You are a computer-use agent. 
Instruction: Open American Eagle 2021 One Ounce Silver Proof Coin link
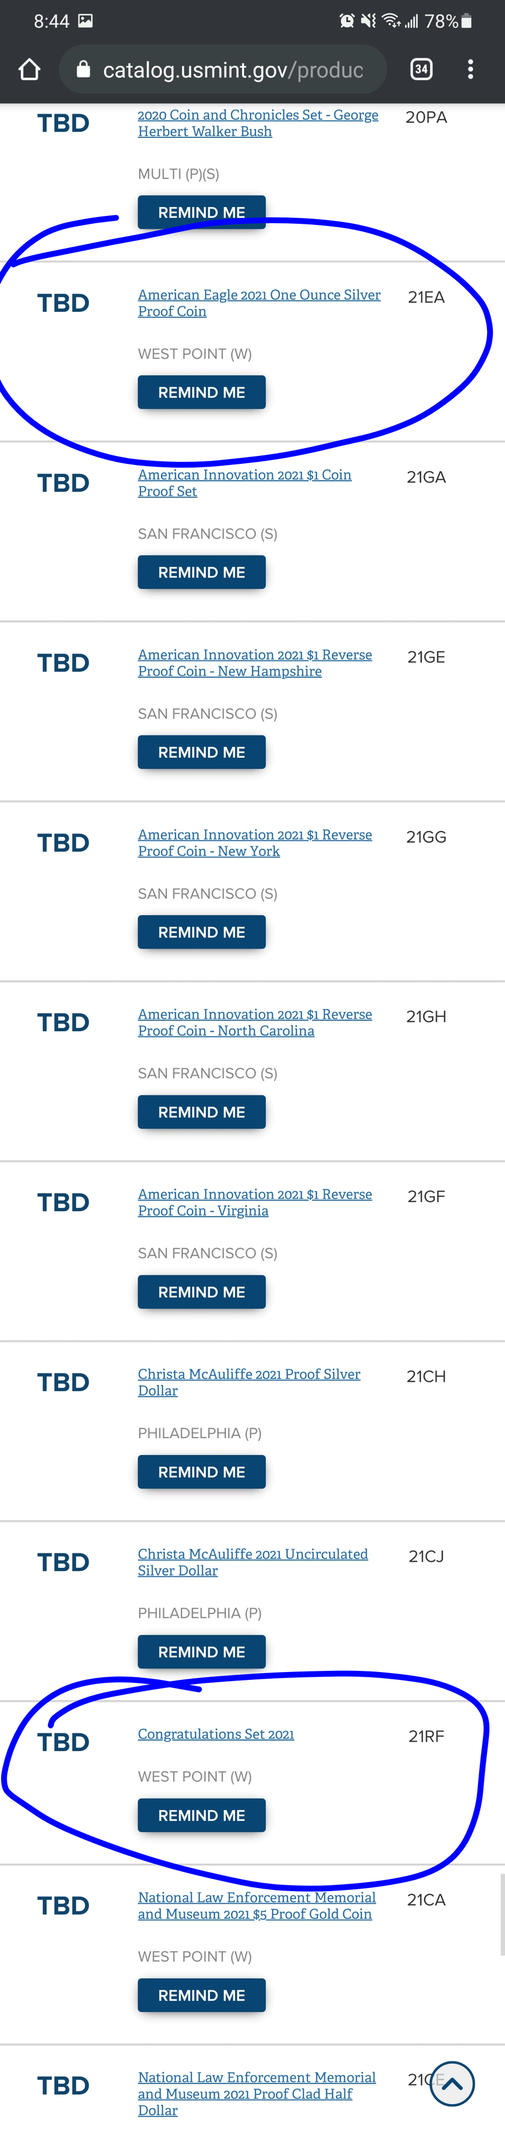pos(258,303)
